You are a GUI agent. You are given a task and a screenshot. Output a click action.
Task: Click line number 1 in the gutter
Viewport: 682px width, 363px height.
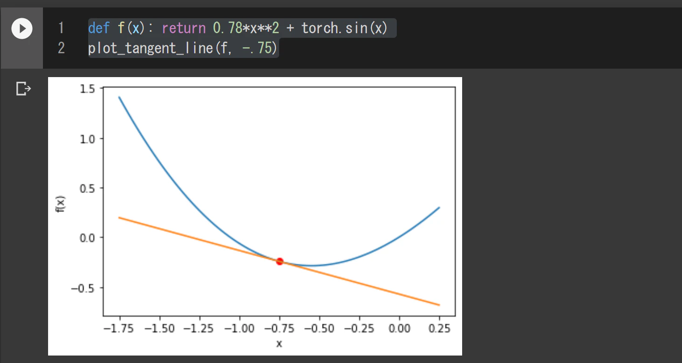(61, 28)
